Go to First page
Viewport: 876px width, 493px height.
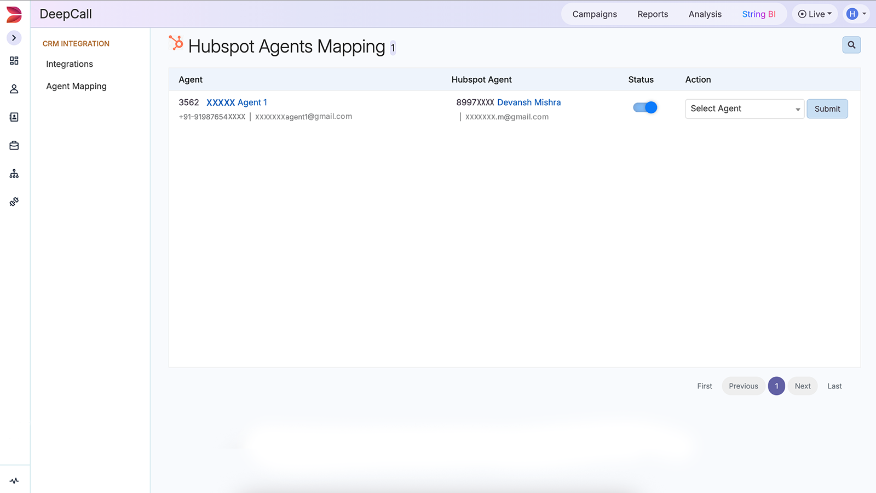click(705, 386)
